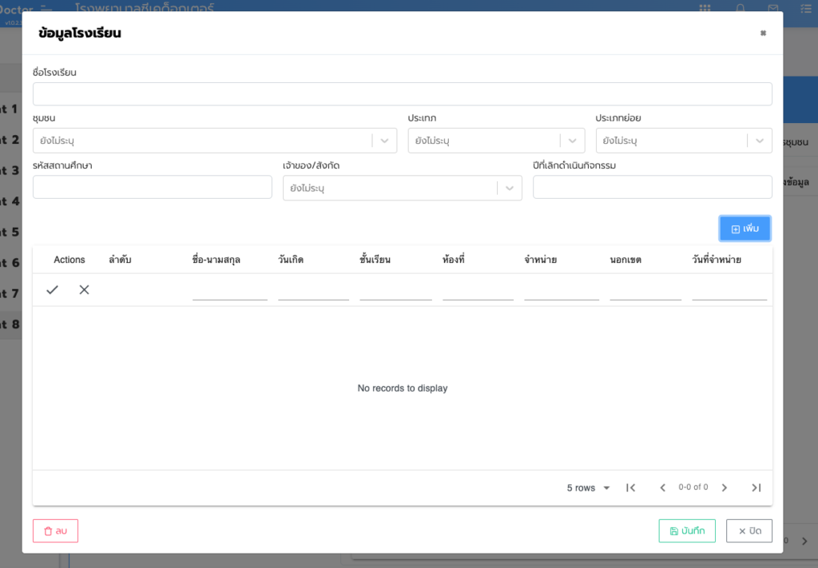Go to the first page of records
Screen dimensions: 818x568
point(630,487)
